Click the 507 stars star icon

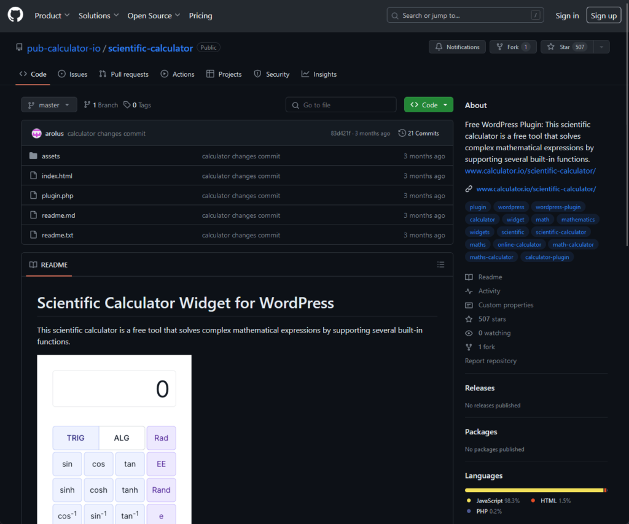469,319
